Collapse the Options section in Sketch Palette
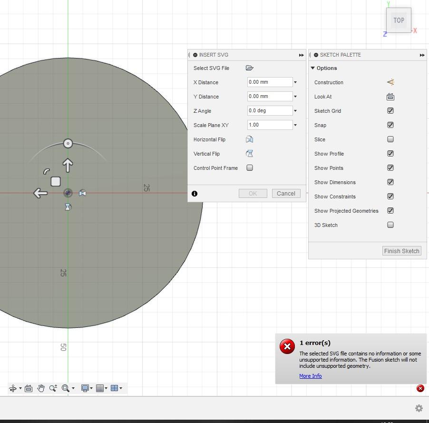Viewport: 429px width, 423px height. 313,68
